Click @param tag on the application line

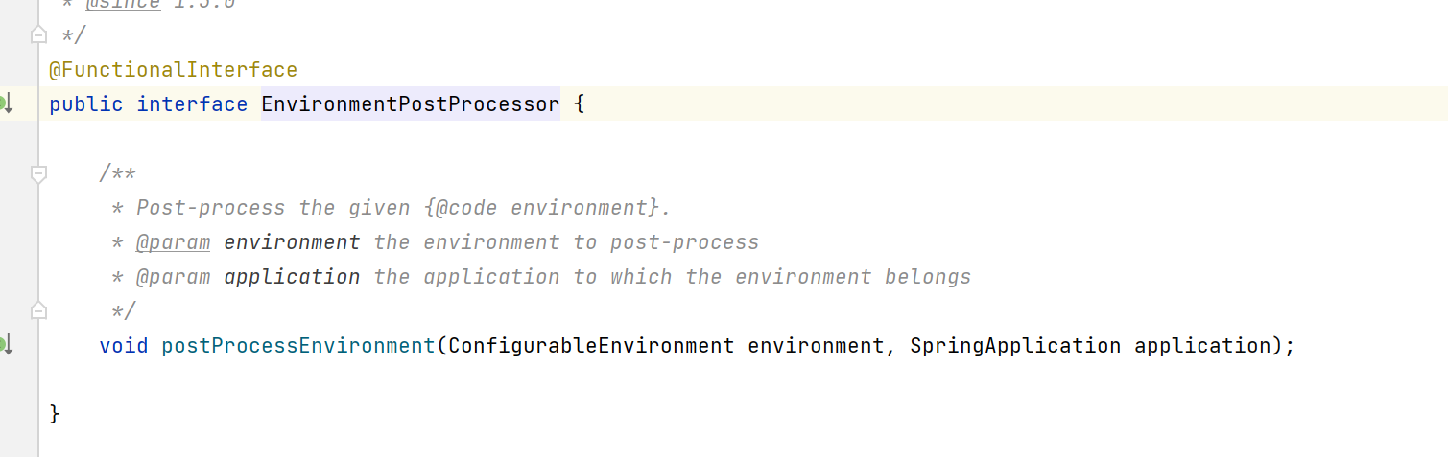(173, 277)
